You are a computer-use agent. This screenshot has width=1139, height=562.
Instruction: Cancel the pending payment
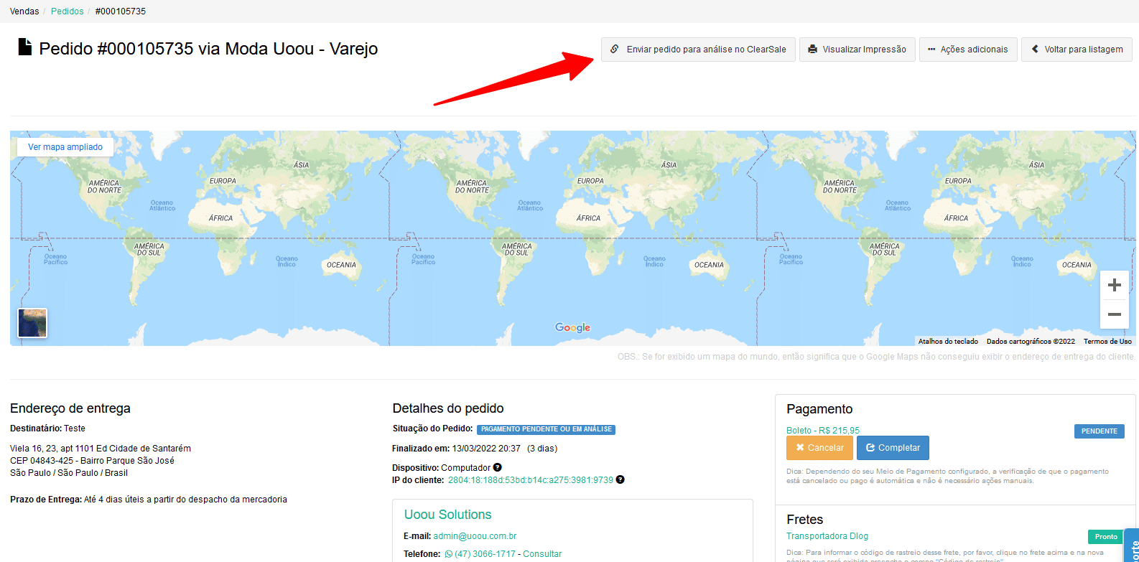point(819,448)
